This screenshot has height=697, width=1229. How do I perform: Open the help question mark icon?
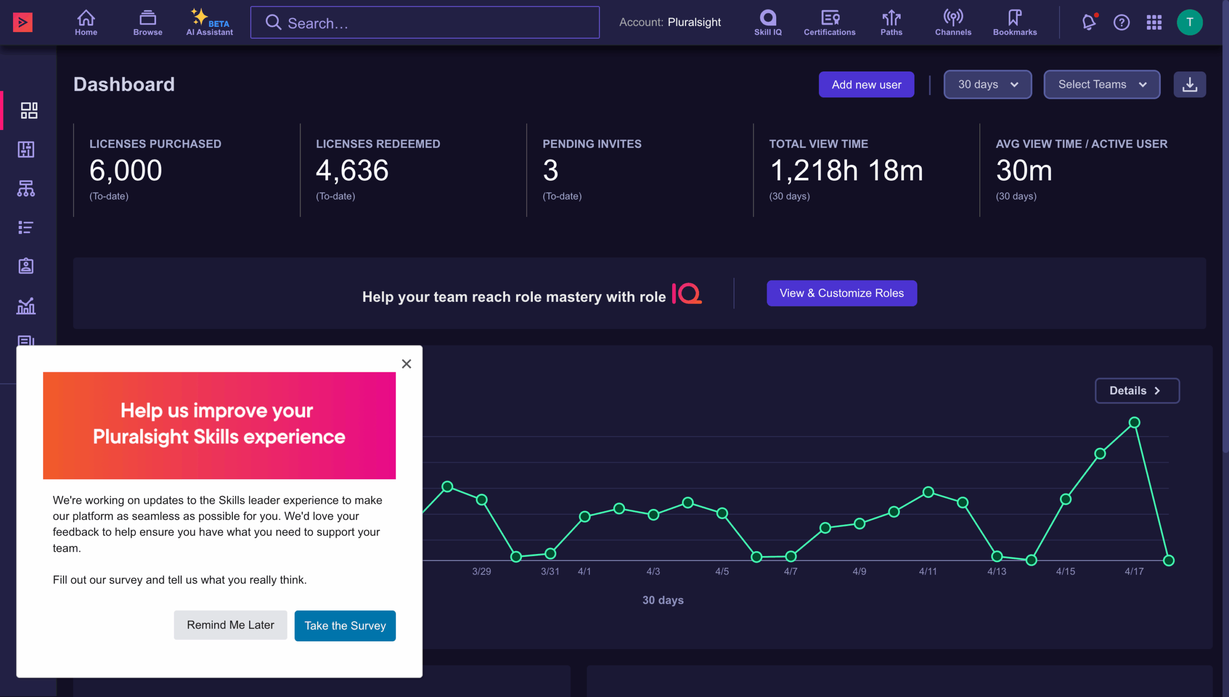point(1121,22)
